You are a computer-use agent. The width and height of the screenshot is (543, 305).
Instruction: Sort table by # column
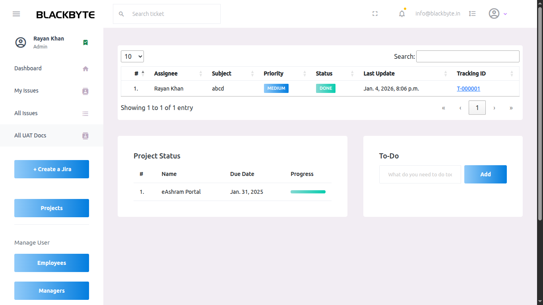point(136,73)
